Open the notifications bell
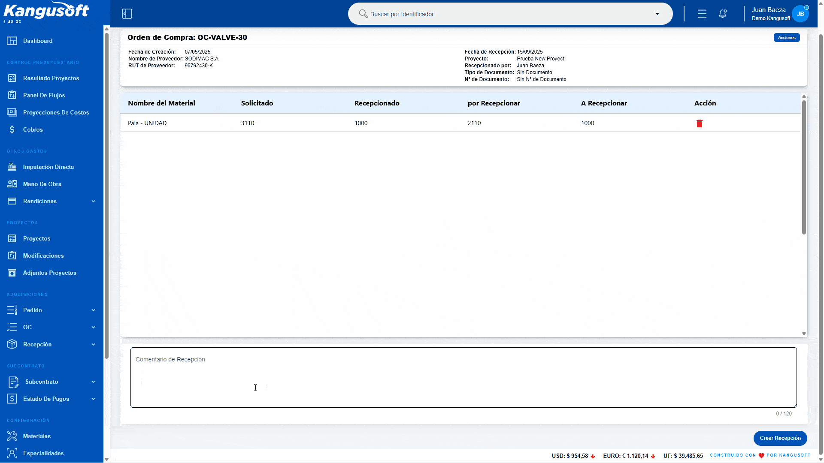 point(723,14)
